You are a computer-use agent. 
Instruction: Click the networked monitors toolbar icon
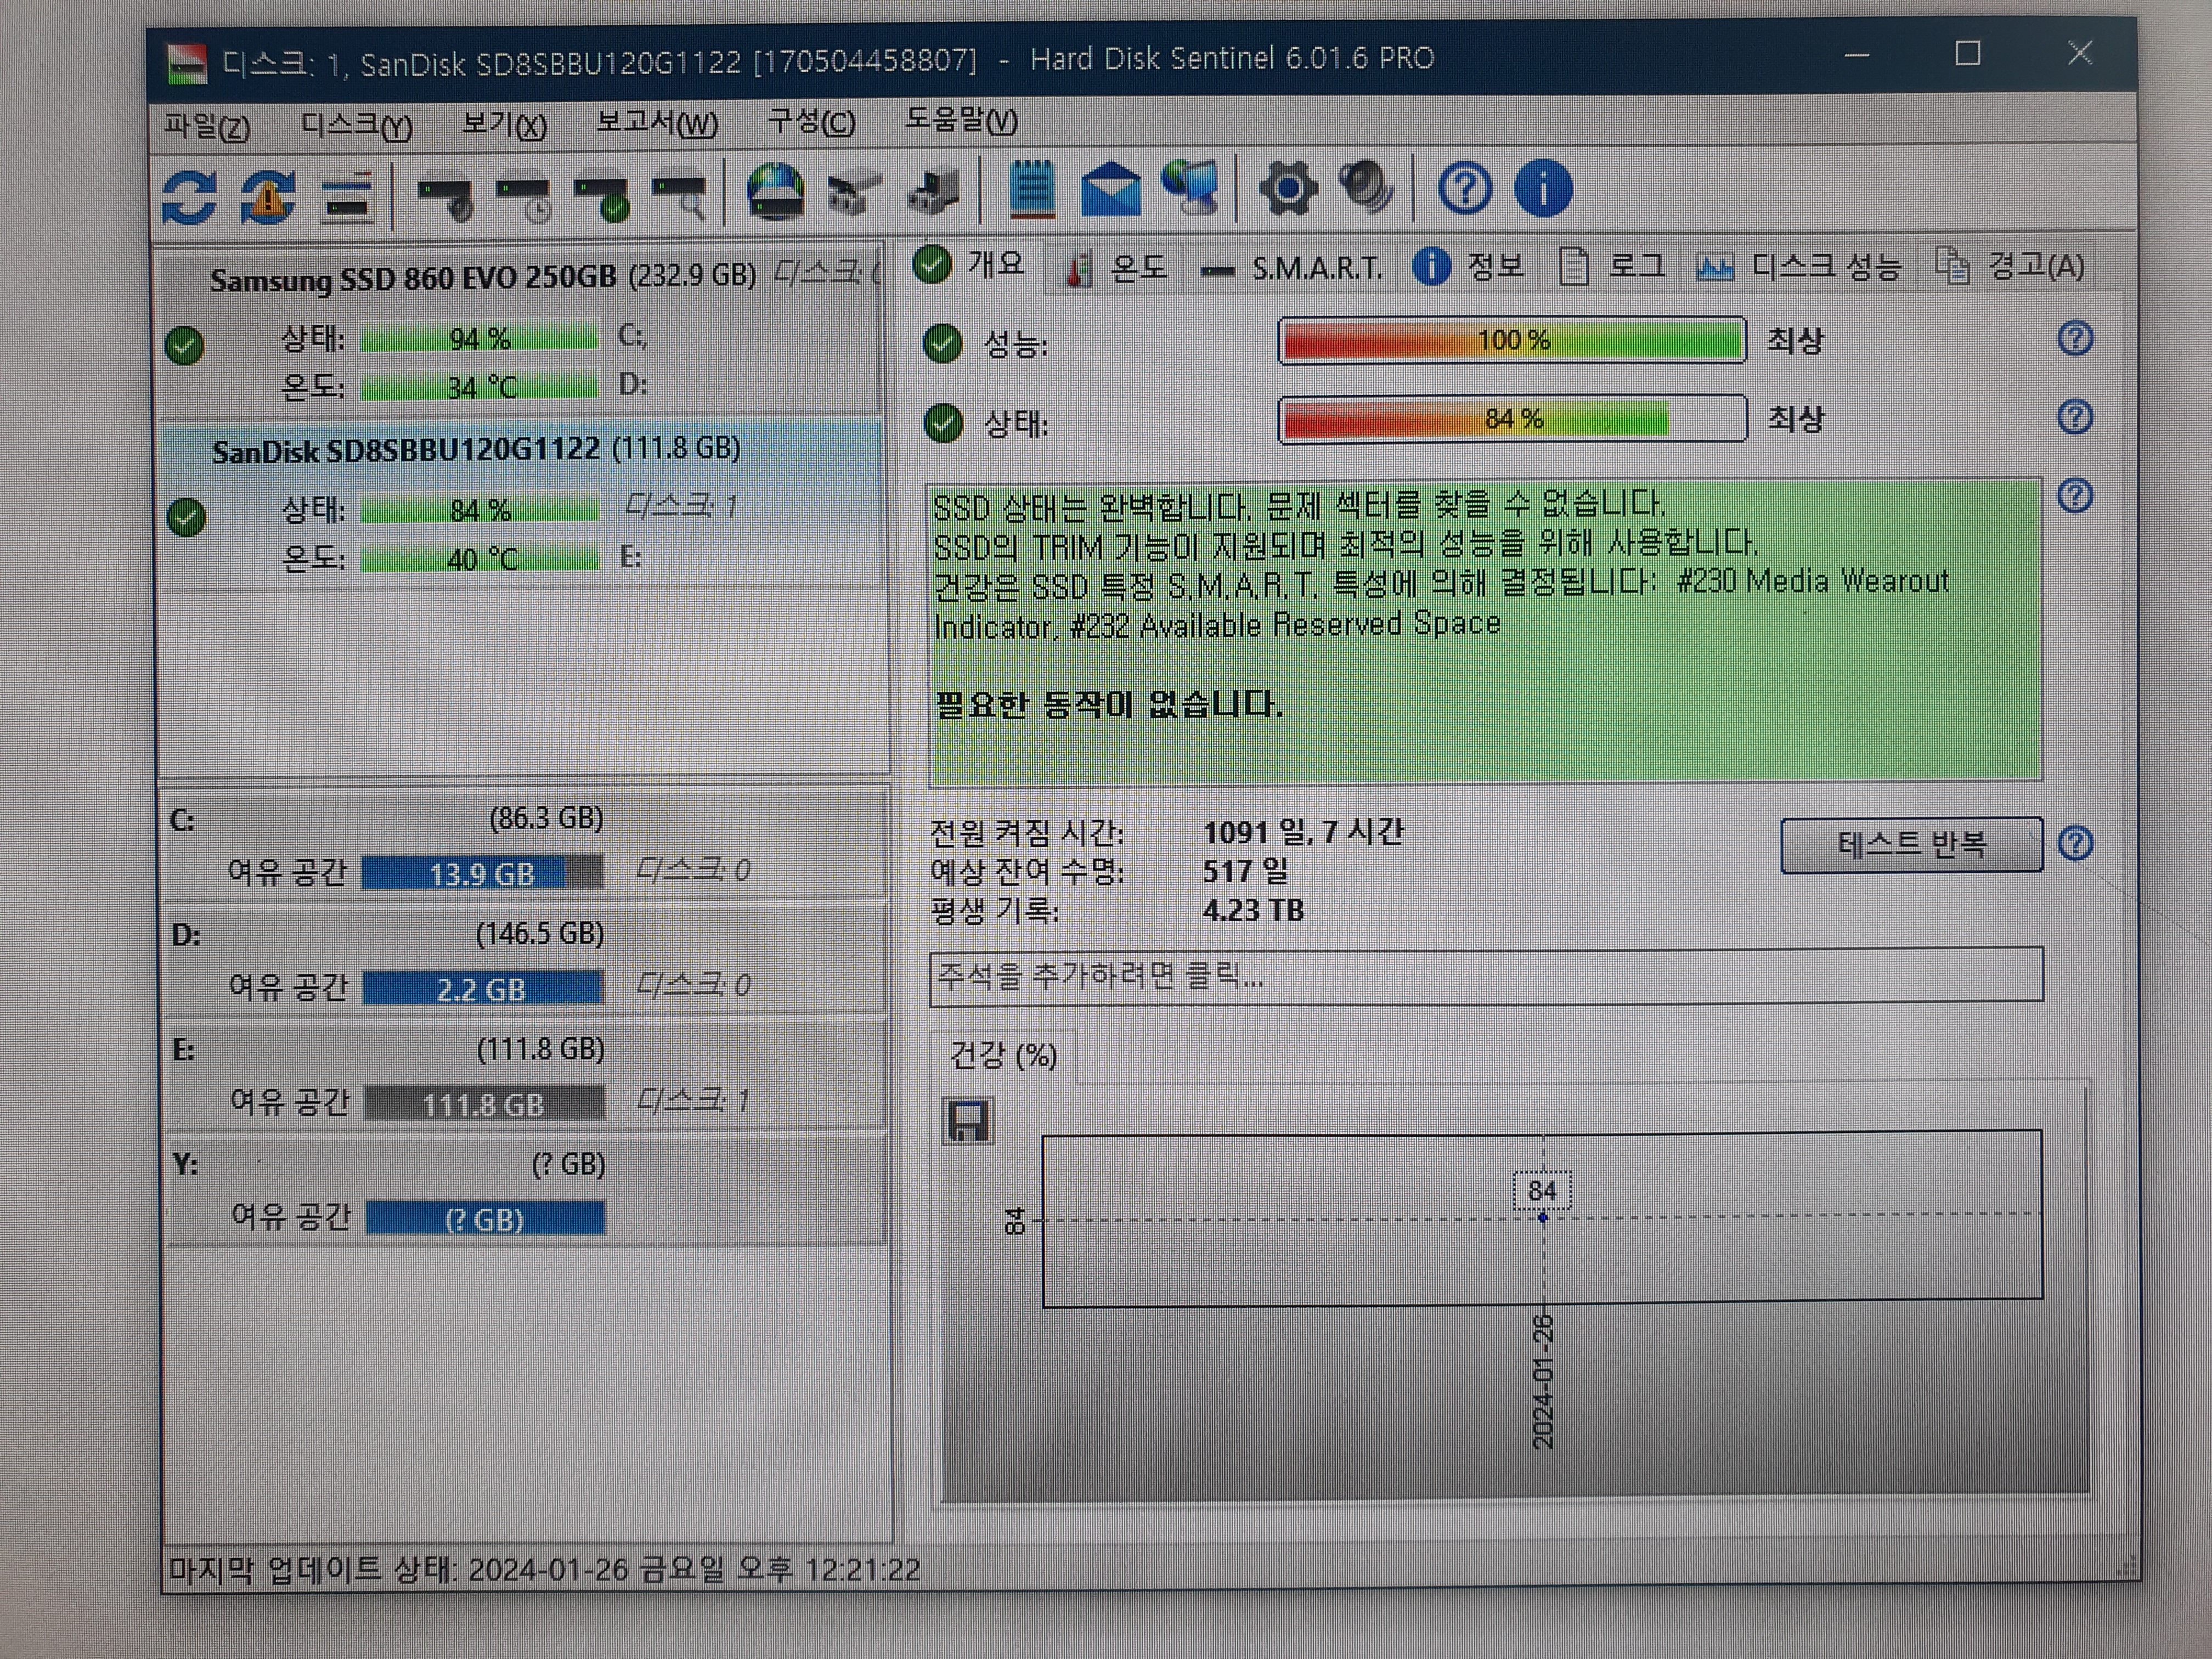pos(1191,188)
